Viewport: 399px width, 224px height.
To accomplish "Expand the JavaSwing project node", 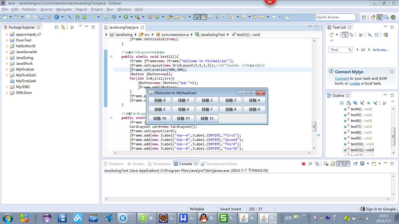I will 7,58.
